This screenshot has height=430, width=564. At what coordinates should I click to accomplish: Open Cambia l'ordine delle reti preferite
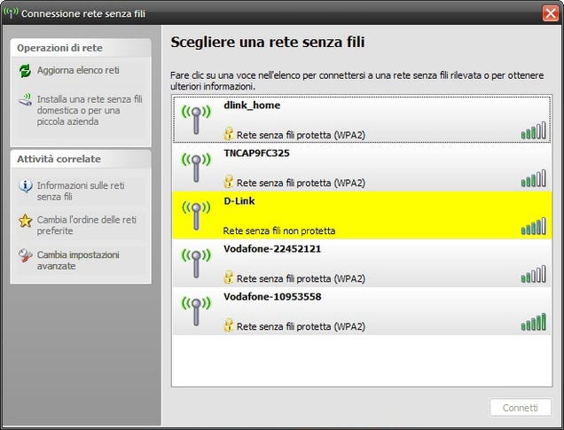coord(87,225)
